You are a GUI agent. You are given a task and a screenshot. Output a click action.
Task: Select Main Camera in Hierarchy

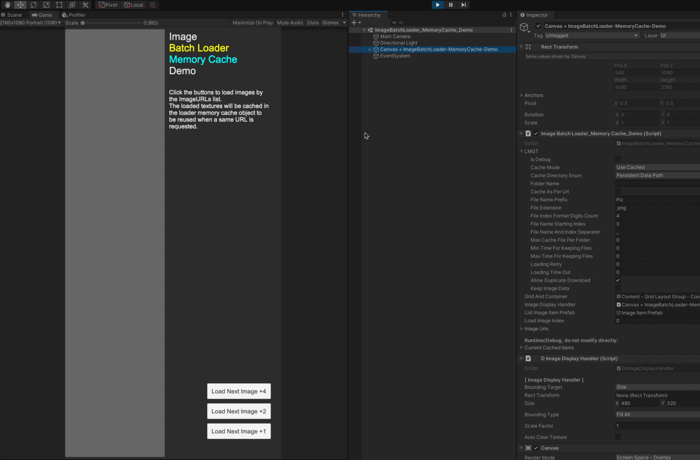click(x=395, y=37)
